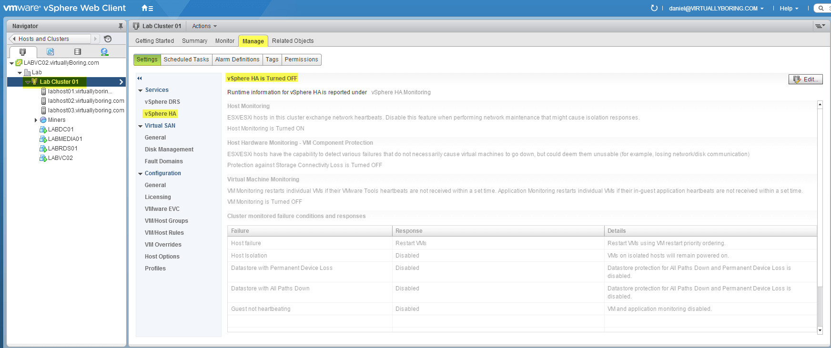Switch to the Summary tab
This screenshot has width=831, height=348.
pyautogui.click(x=194, y=41)
